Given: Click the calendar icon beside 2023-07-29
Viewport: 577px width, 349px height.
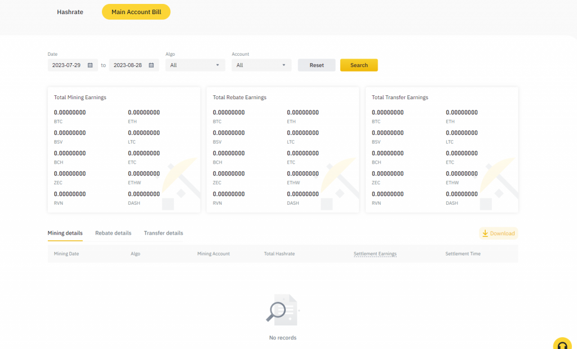Looking at the screenshot, I should 90,65.
